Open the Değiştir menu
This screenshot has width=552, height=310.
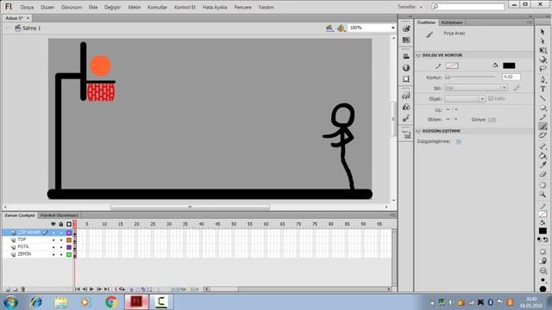pos(112,7)
